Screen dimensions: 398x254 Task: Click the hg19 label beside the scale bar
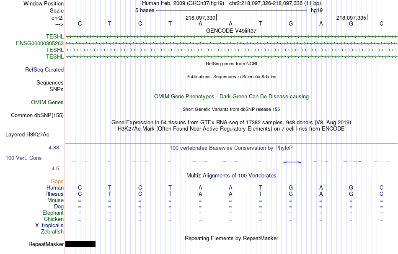(x=317, y=10)
